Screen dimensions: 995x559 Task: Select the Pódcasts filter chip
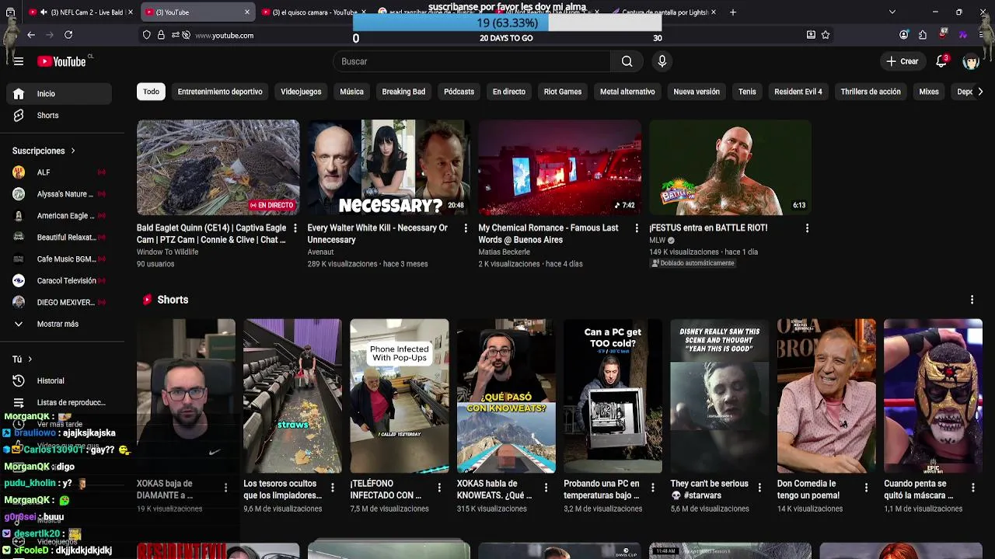[459, 92]
